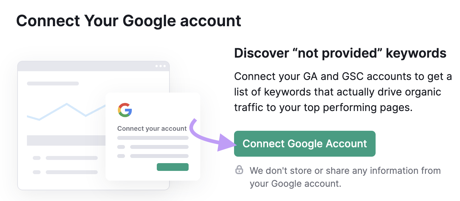460x201 pixels.
Task: Click the privacy disclaimer text below the button
Action: (344, 177)
